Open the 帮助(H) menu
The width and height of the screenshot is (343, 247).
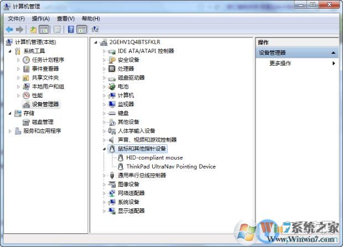click(x=91, y=19)
